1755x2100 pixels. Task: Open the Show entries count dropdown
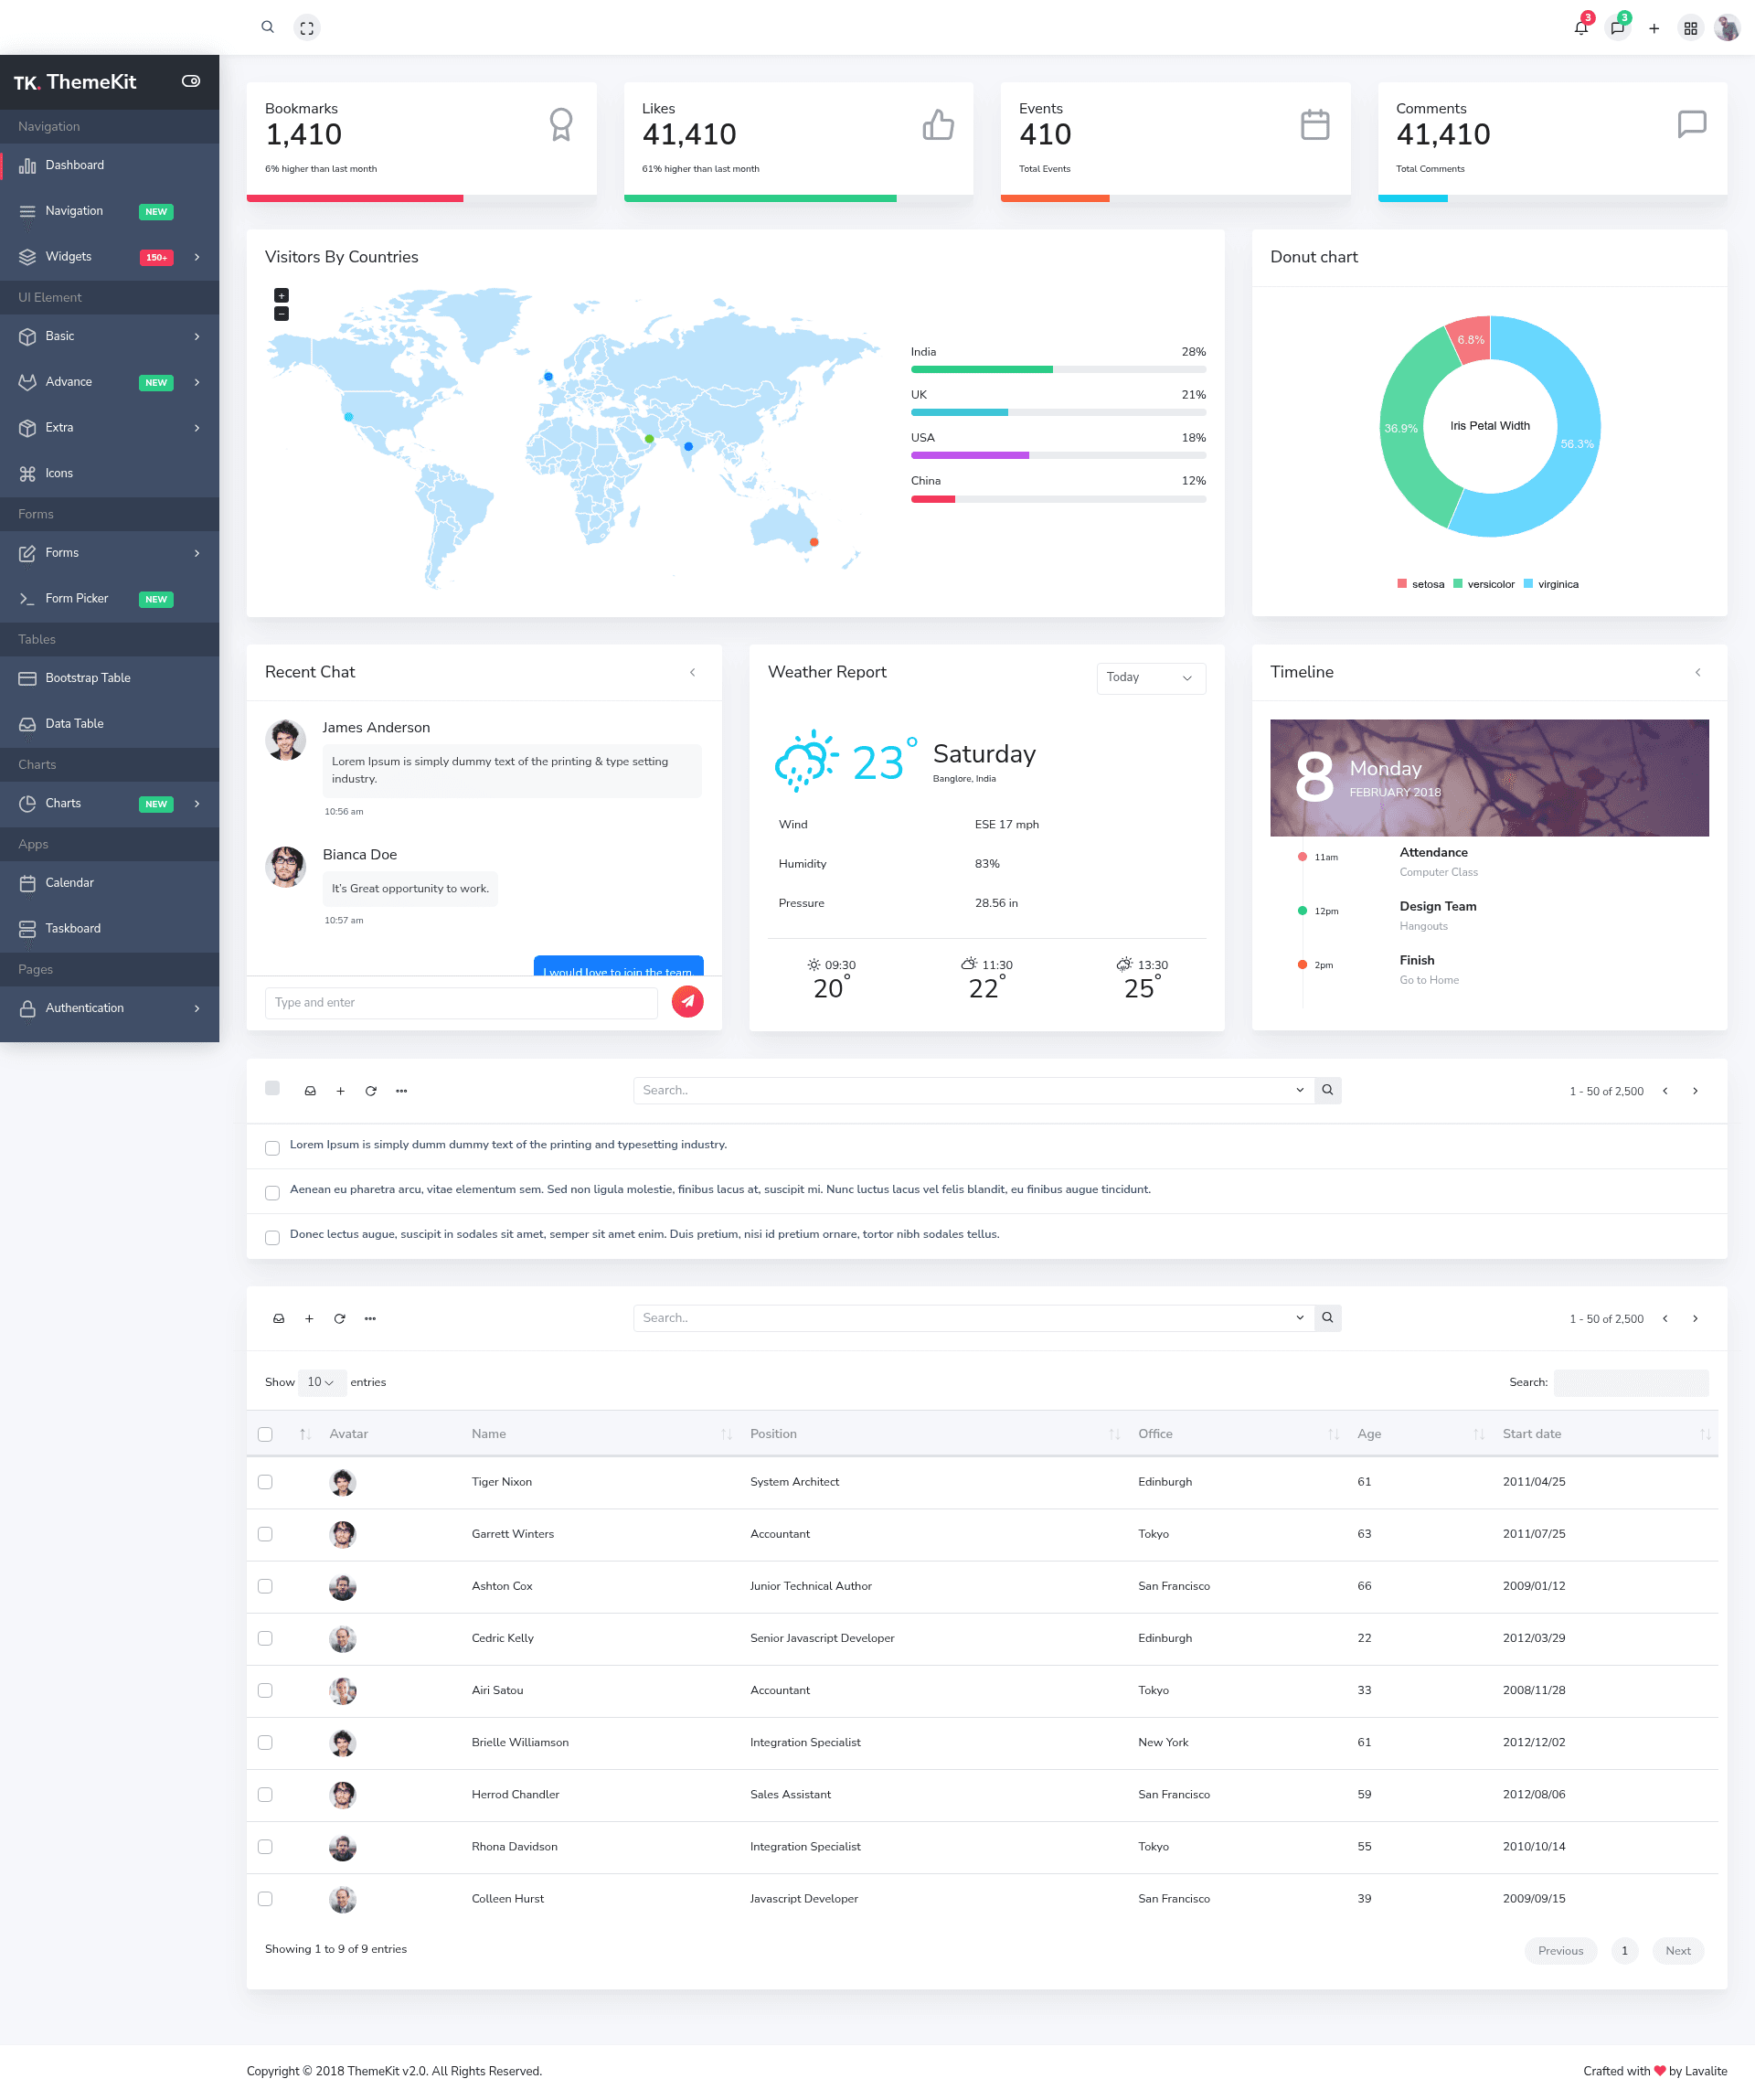[x=322, y=1382]
